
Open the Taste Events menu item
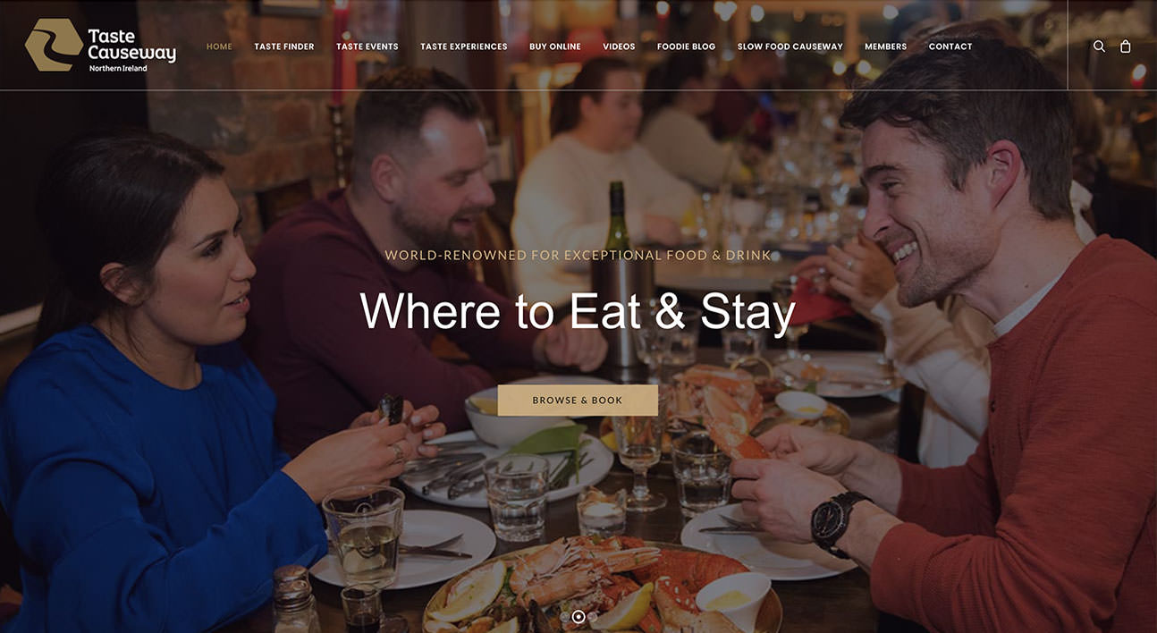click(367, 46)
